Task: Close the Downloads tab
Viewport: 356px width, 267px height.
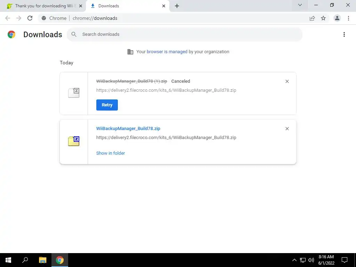Action: (x=164, y=6)
